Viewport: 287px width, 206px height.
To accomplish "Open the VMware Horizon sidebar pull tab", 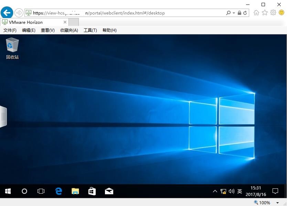I will point(4,116).
